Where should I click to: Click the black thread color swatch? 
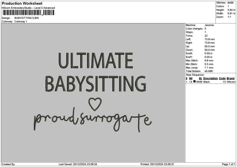point(194,82)
